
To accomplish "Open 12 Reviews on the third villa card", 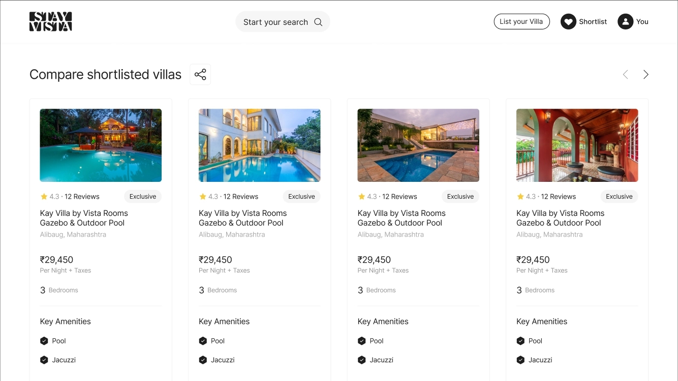I will pyautogui.click(x=399, y=197).
